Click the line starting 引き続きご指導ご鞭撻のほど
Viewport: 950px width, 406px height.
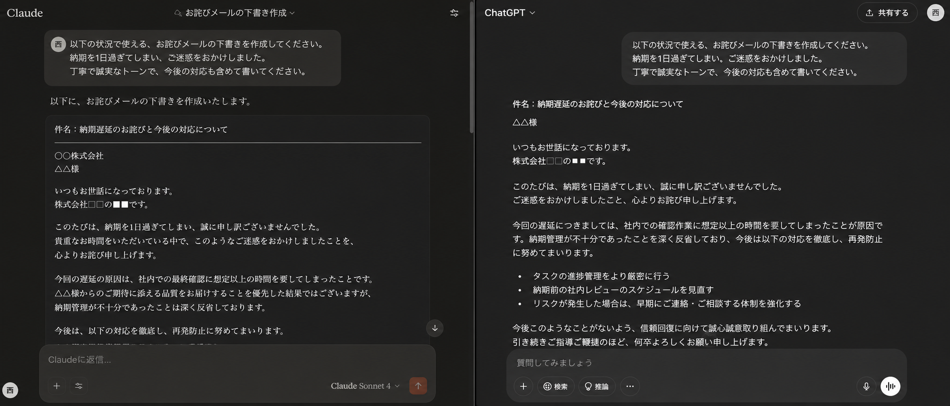coord(642,342)
